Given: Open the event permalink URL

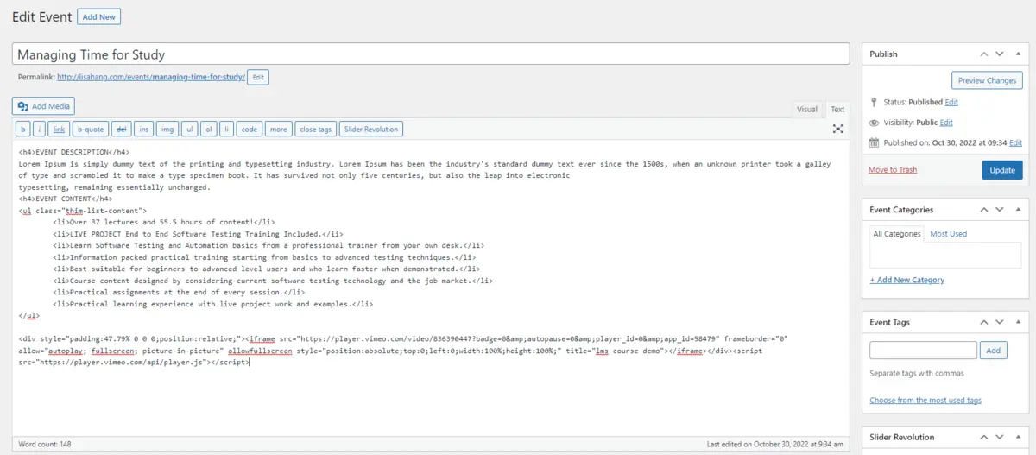Looking at the screenshot, I should [x=151, y=78].
